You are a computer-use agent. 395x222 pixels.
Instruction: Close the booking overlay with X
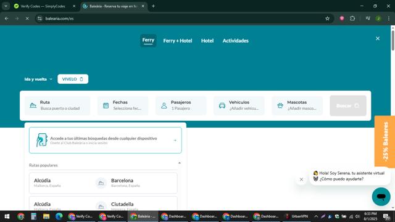click(378, 38)
